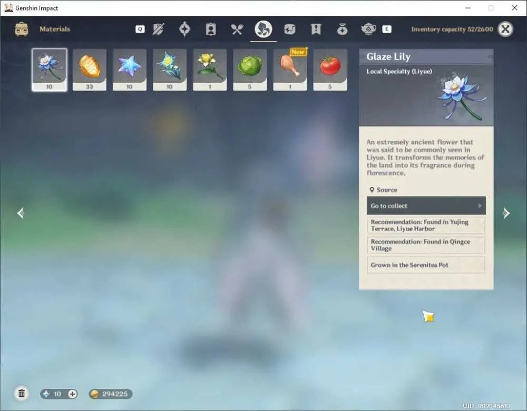
Task: Click the Q key hint icon
Action: click(140, 29)
